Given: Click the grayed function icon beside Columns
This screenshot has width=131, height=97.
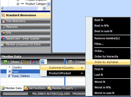Looking at the screenshot, I should tap(70, 62).
